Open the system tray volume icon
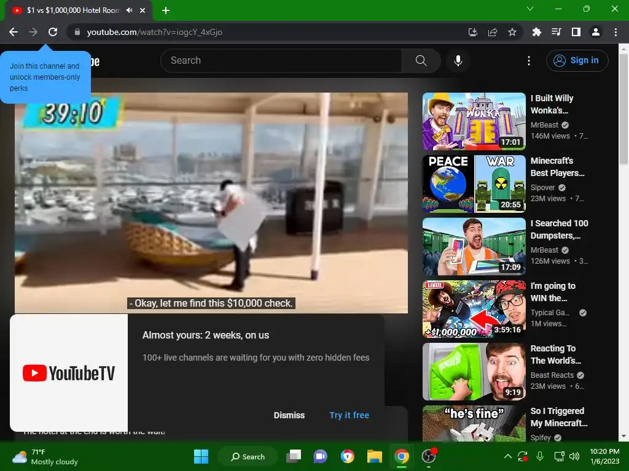This screenshot has height=471, width=629. point(574,456)
